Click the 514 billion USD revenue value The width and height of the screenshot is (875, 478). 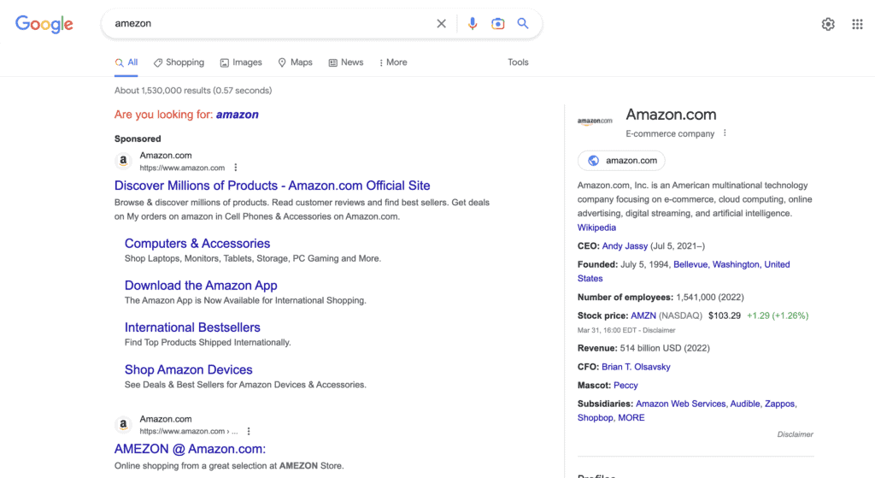(x=665, y=348)
